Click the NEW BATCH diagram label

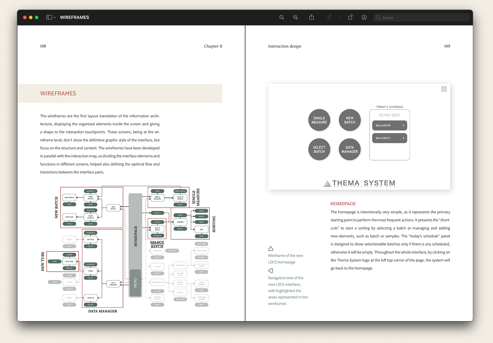point(56,207)
